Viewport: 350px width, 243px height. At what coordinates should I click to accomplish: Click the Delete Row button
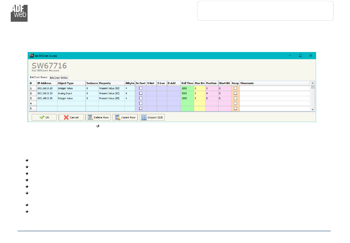[98, 117]
